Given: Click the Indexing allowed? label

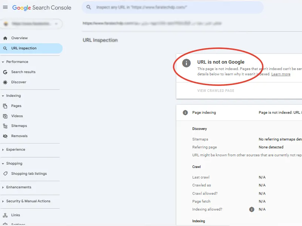Looking at the screenshot, I should coord(207,209).
